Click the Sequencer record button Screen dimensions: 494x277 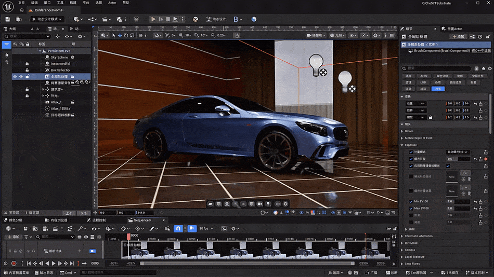point(14,264)
